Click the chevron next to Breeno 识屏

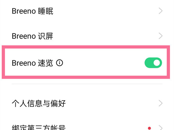(160, 36)
